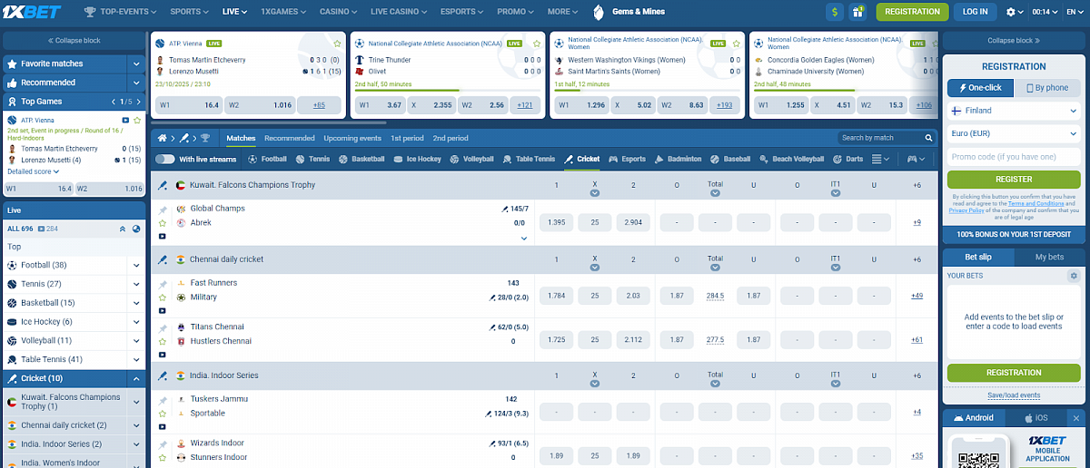Select the By phone registration option

click(x=1045, y=88)
